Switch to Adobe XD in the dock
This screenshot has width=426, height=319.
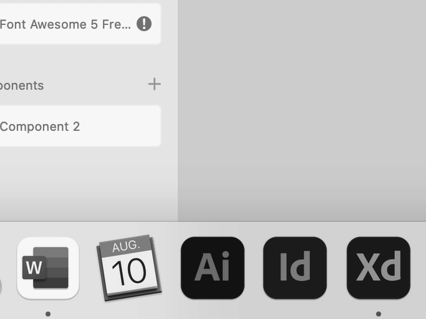click(x=378, y=268)
